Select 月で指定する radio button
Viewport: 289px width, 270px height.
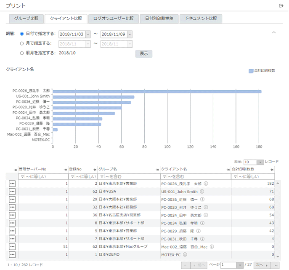[22, 43]
